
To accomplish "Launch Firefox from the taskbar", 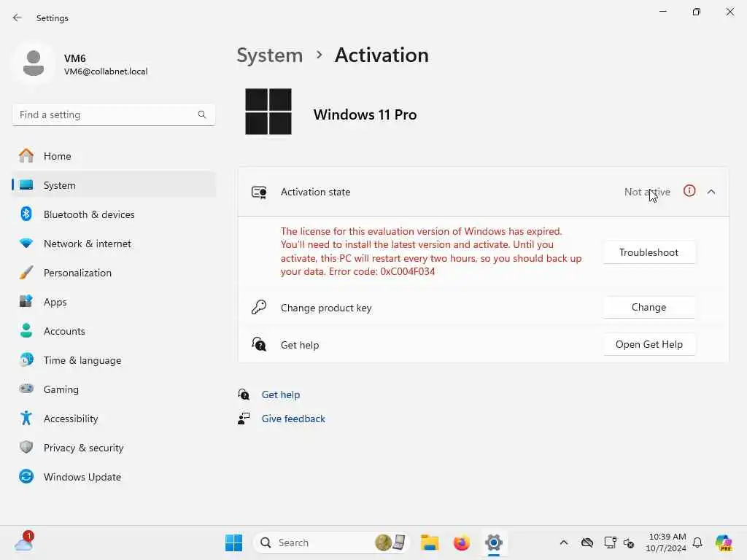I will (x=461, y=542).
